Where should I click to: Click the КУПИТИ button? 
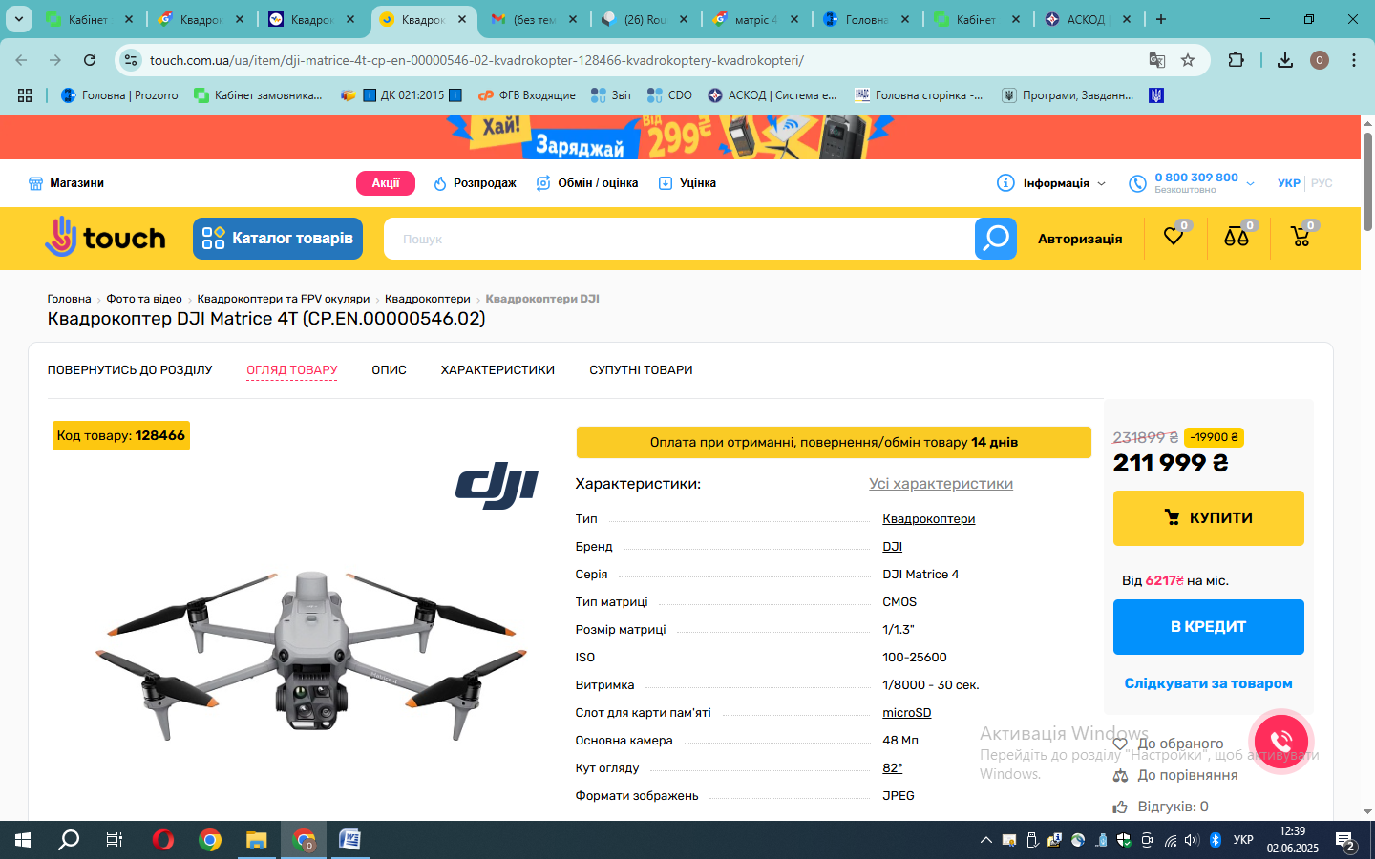(x=1208, y=518)
